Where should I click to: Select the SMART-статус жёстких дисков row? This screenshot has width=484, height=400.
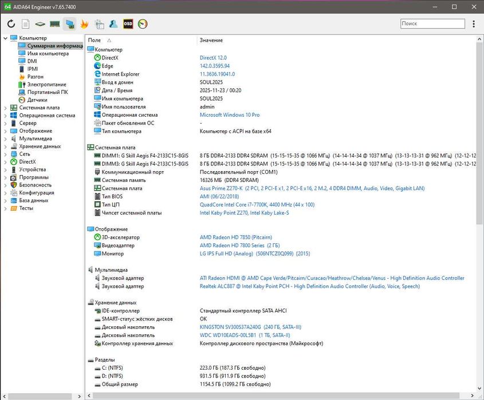pyautogui.click(x=281, y=319)
